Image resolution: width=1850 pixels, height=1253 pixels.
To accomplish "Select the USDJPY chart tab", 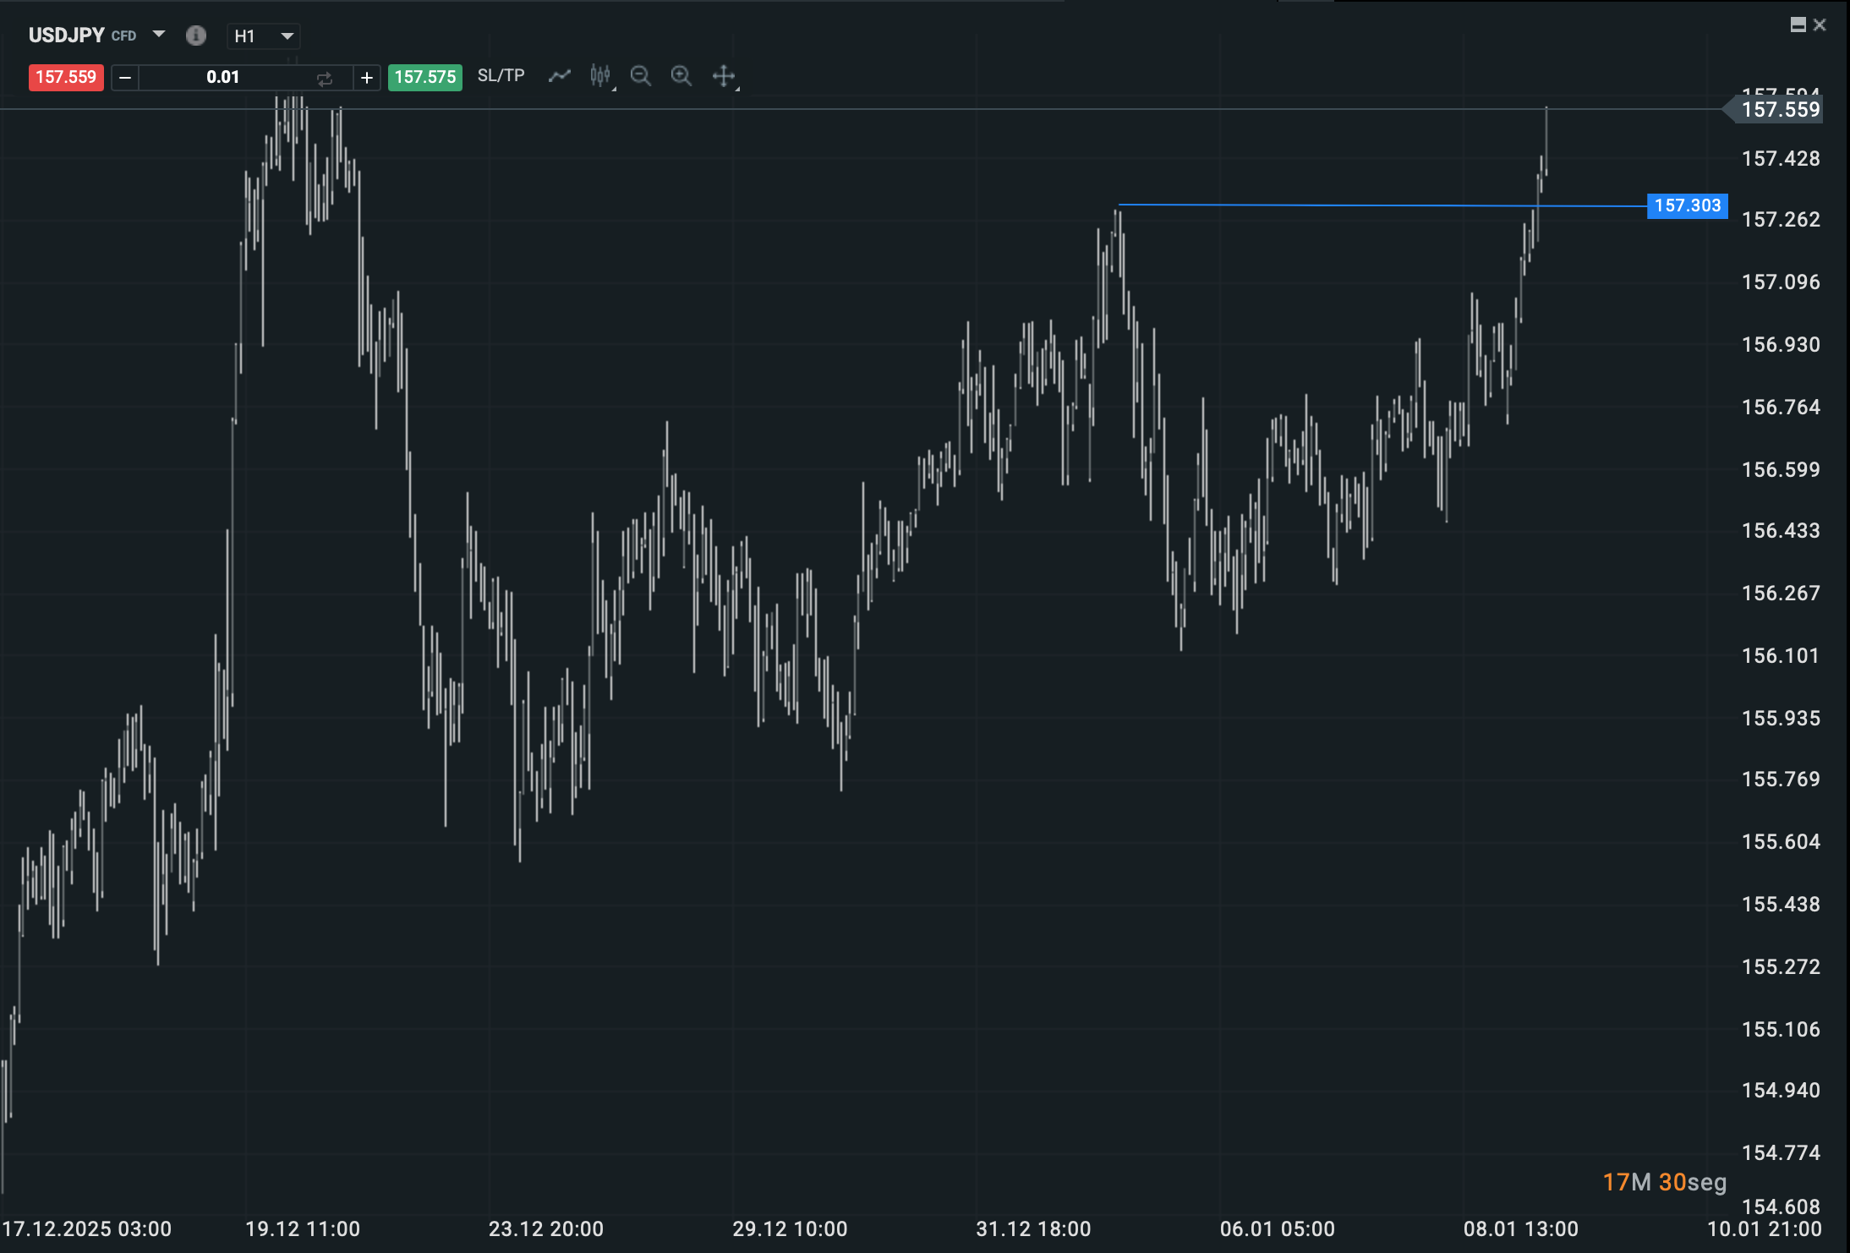I will [66, 35].
